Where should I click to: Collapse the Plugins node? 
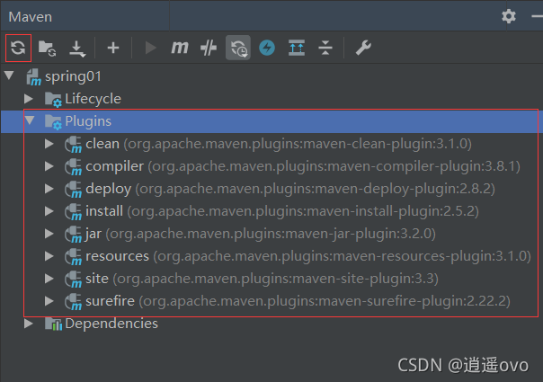point(30,120)
